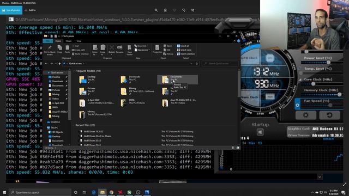
Task: Open Afterburner settings gear button
Action: coord(305,115)
